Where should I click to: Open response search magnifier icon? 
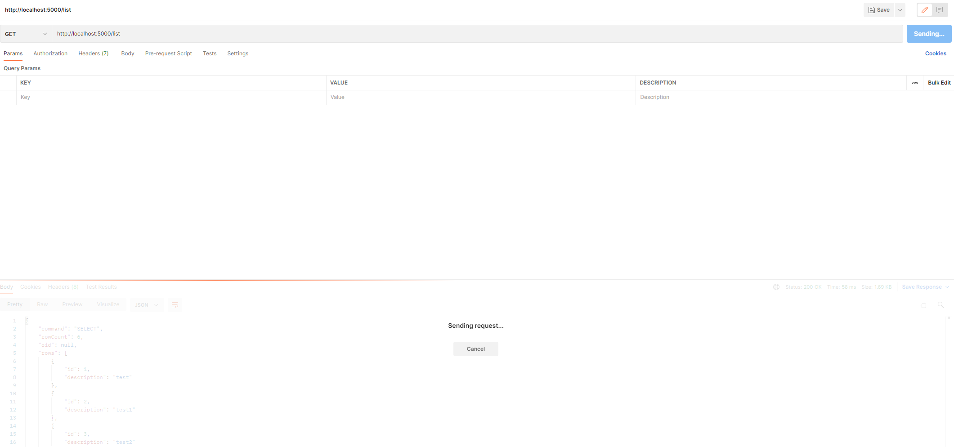pos(941,305)
